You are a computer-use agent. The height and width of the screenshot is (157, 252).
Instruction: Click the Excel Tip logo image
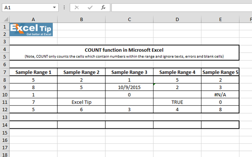31,30
